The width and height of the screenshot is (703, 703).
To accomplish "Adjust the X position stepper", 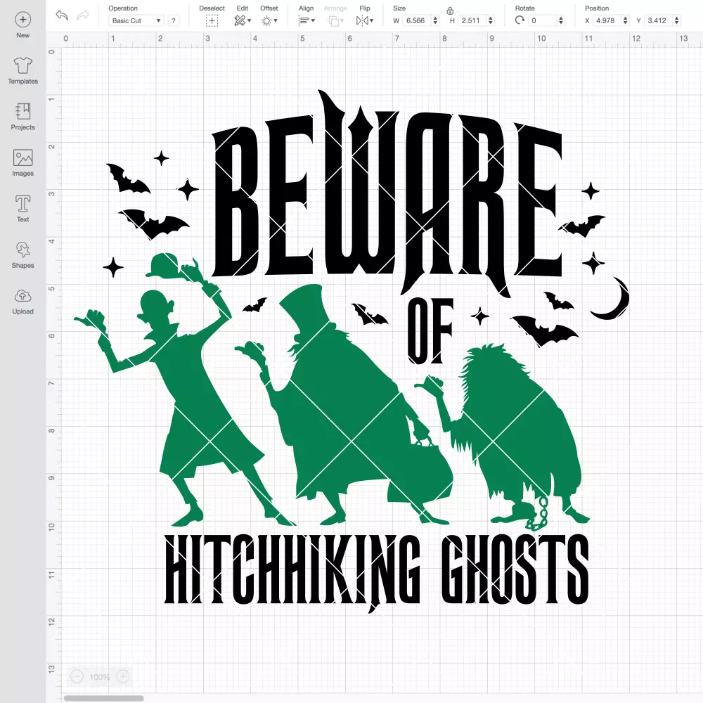I will (x=625, y=20).
